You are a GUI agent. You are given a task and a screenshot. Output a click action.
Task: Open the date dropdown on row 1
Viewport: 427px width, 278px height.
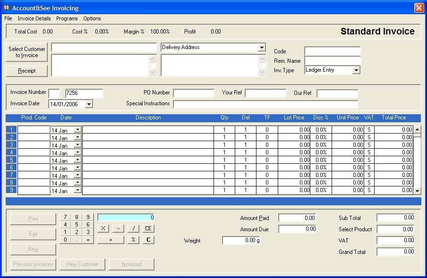coord(77,130)
